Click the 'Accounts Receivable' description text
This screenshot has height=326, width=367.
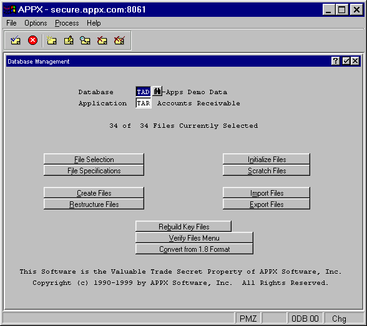(x=198, y=103)
